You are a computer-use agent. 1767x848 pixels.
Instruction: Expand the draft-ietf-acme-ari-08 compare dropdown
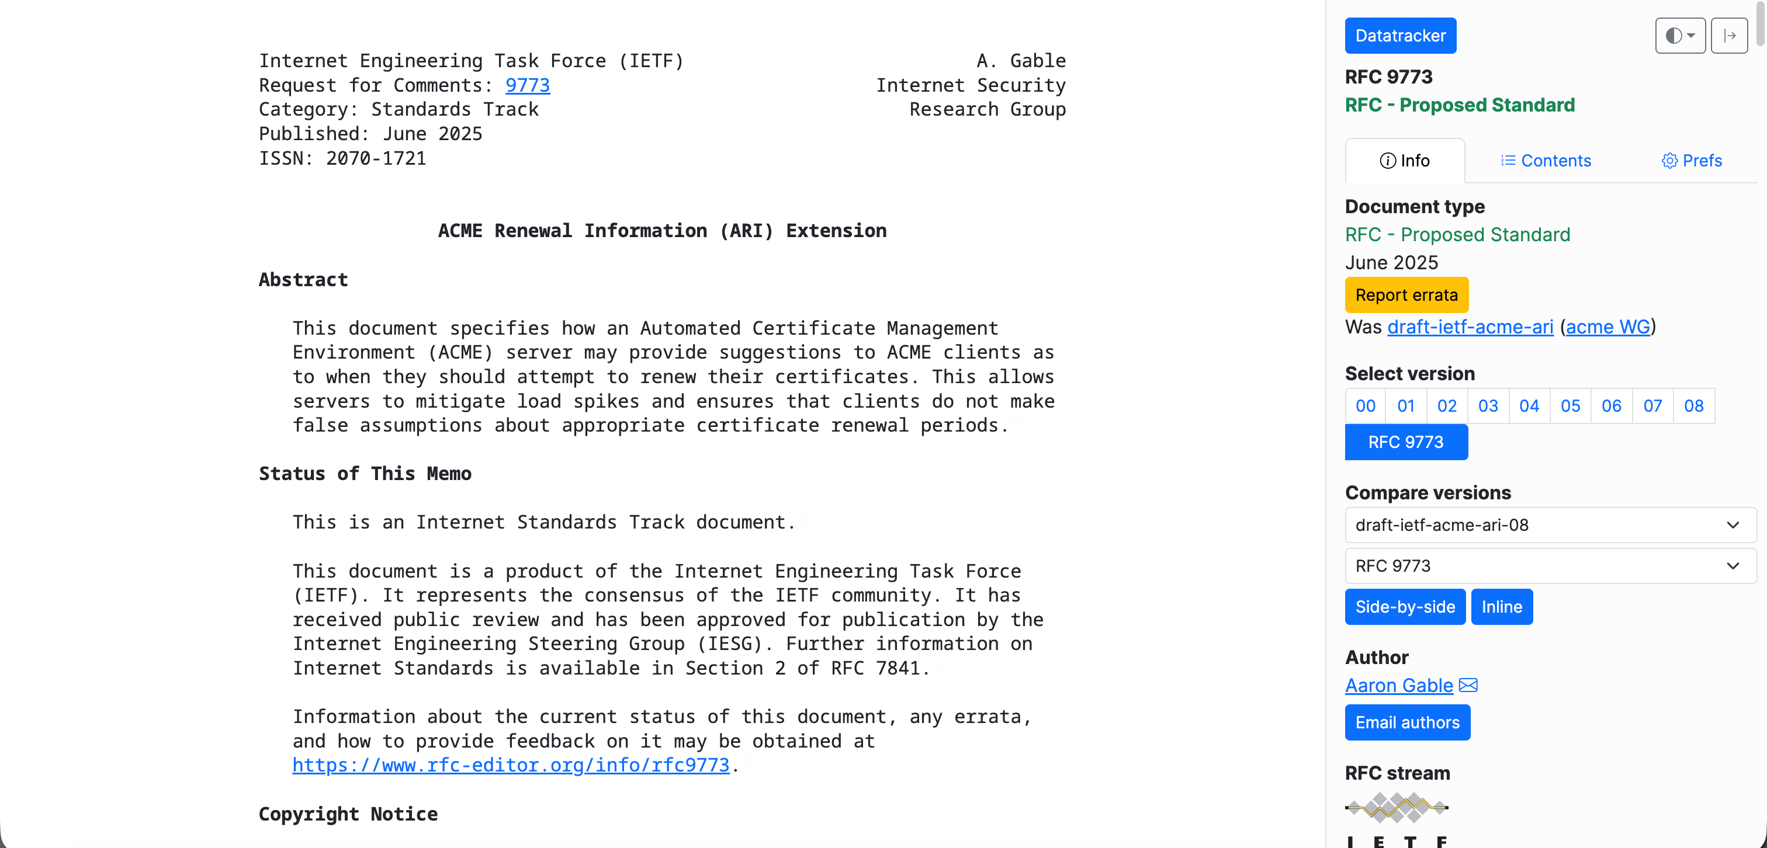[1550, 525]
